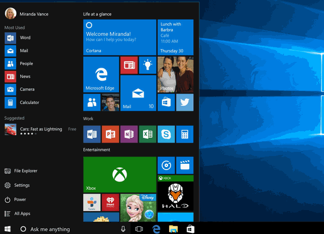The height and width of the screenshot is (234, 324).
Task: Click the Free label for Cars app
Action: pyautogui.click(x=72, y=129)
